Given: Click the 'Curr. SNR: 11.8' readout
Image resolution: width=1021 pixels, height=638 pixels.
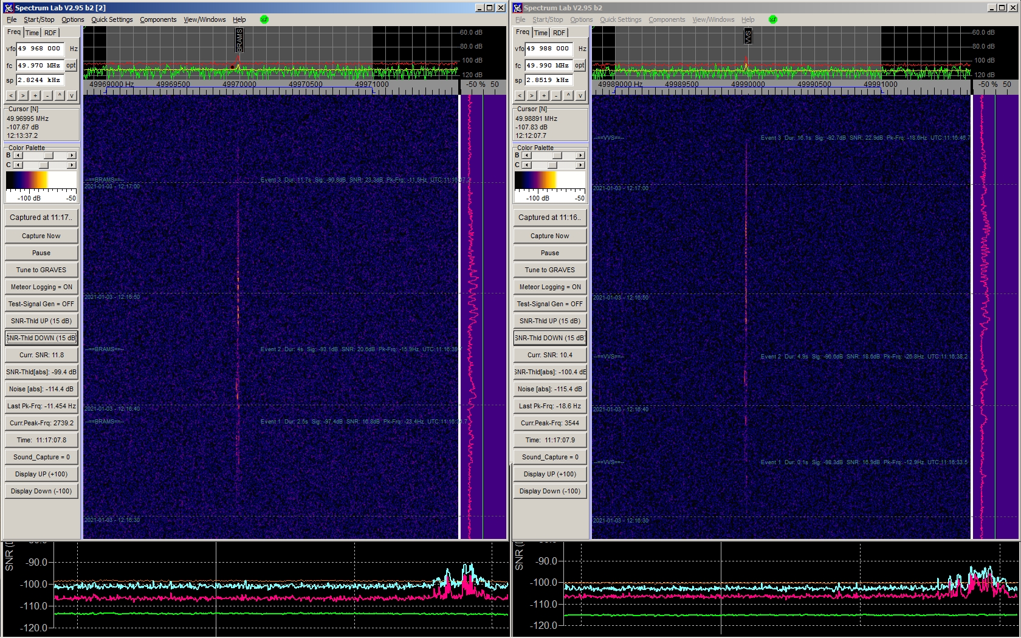Looking at the screenshot, I should [x=41, y=355].
